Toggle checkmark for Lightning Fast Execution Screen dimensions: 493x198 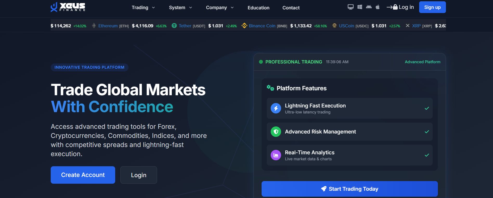(427, 108)
